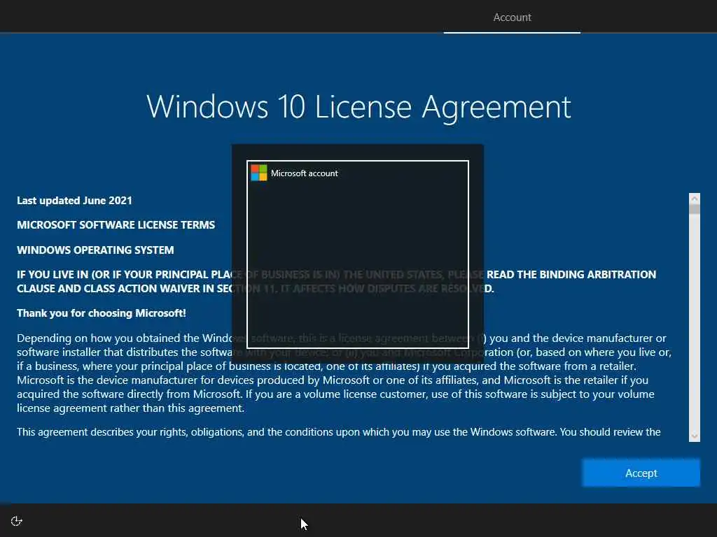Click the scrollbar up arrow
The width and height of the screenshot is (717, 537).
click(695, 199)
